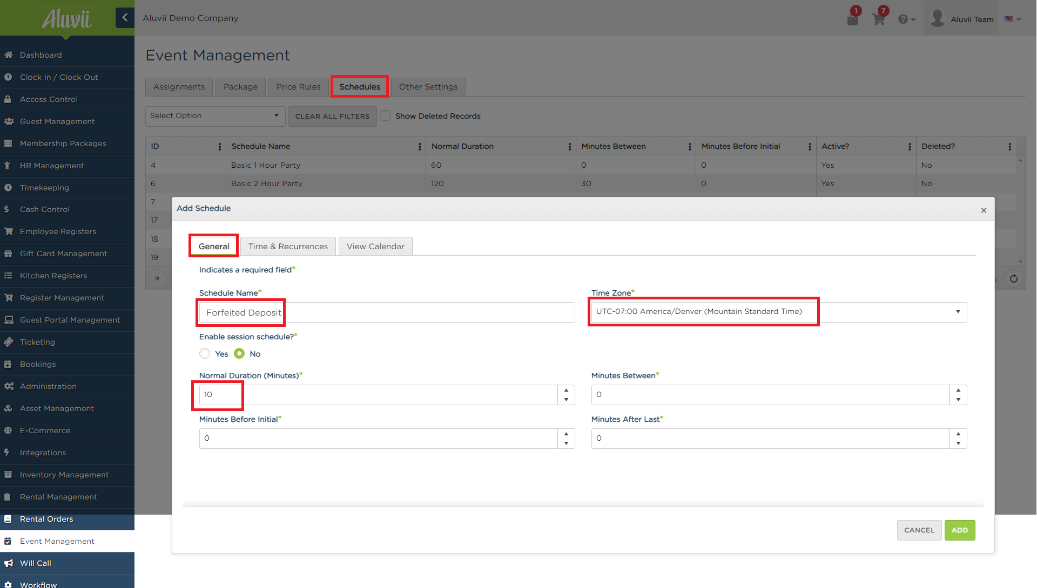Click the Schedule Name input field

387,312
